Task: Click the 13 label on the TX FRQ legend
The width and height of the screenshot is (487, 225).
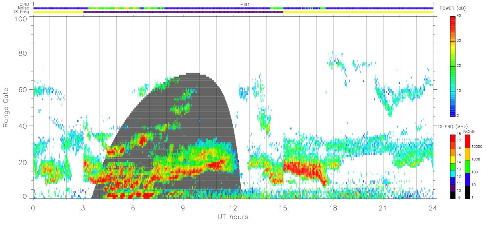Action: click(459, 169)
